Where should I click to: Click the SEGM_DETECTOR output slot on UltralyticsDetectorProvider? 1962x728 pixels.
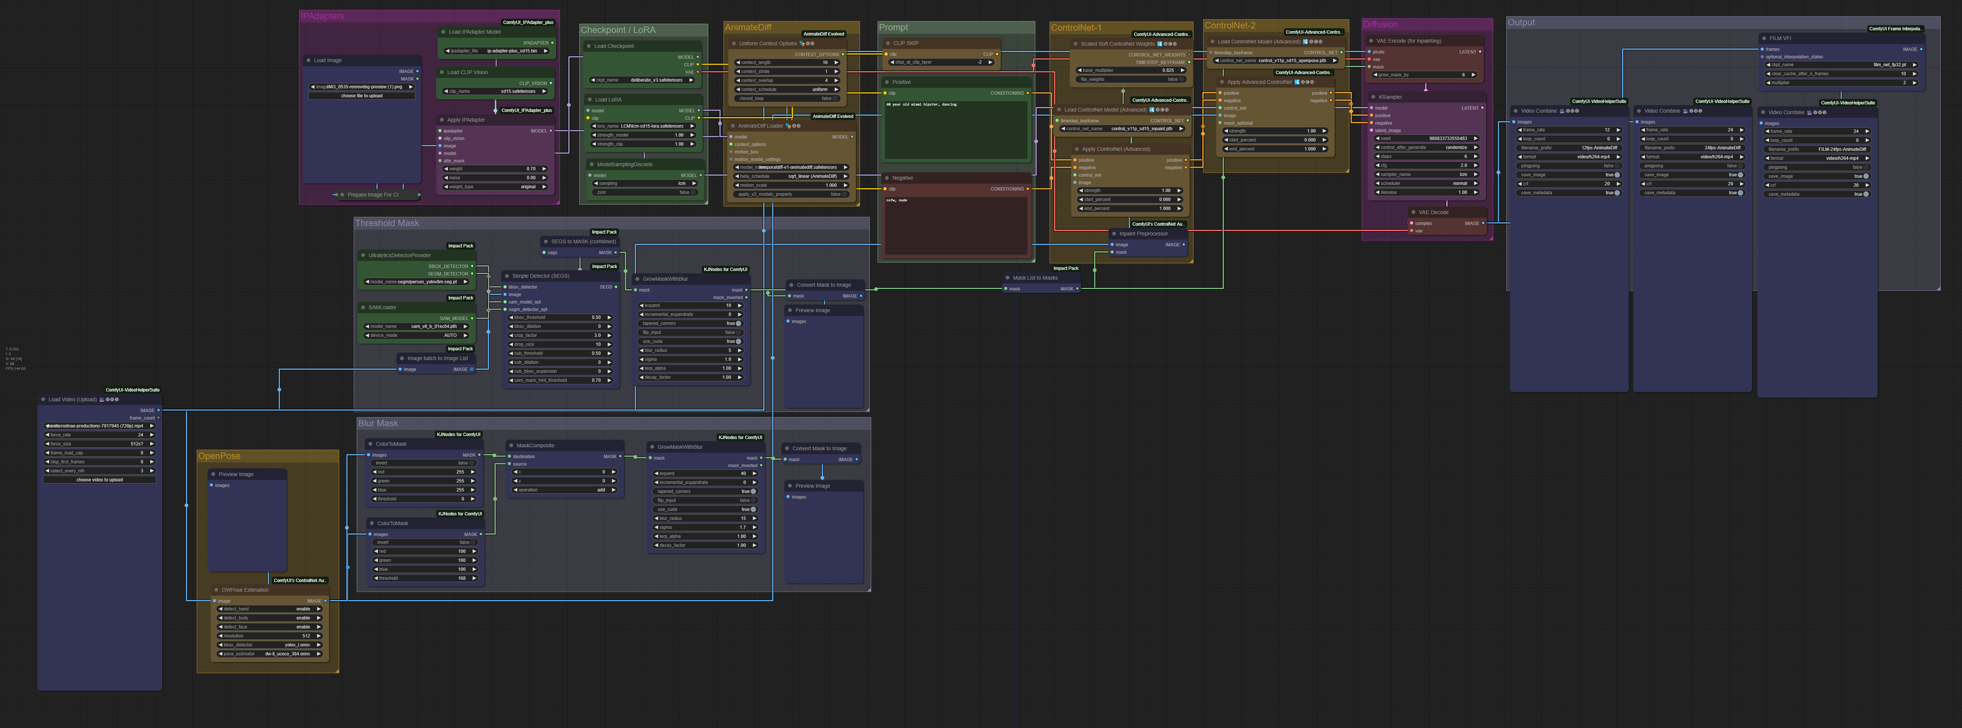472,274
